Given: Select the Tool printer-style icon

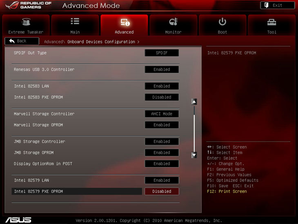Looking at the screenshot, I should (x=271, y=22).
